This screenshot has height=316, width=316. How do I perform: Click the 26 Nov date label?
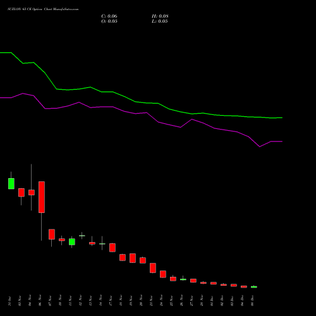click(x=182, y=301)
